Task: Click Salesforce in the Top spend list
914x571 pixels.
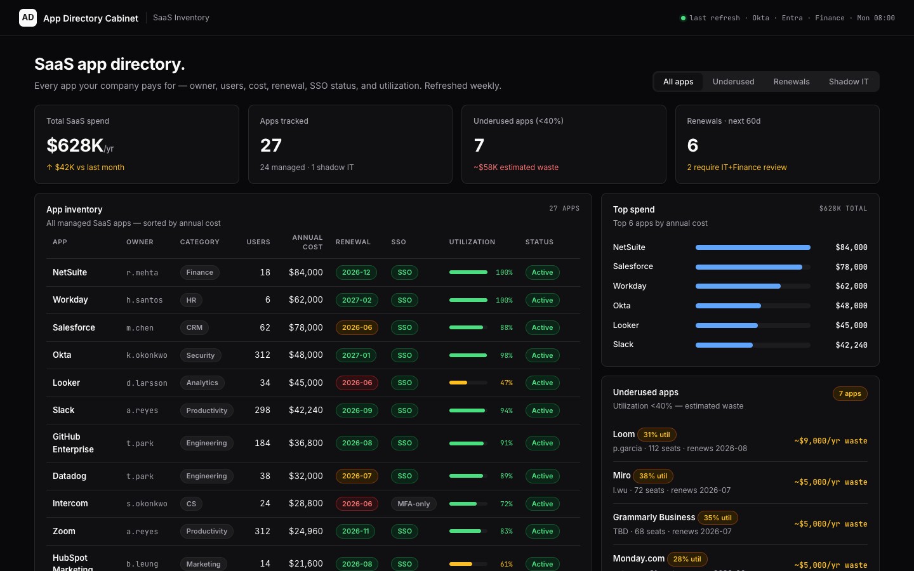Action: click(x=633, y=266)
